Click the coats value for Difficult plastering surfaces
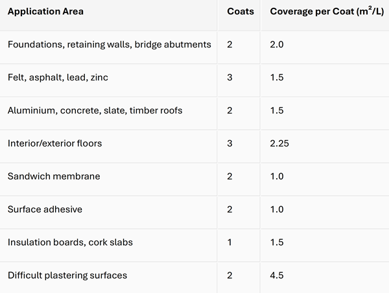 [x=230, y=275]
